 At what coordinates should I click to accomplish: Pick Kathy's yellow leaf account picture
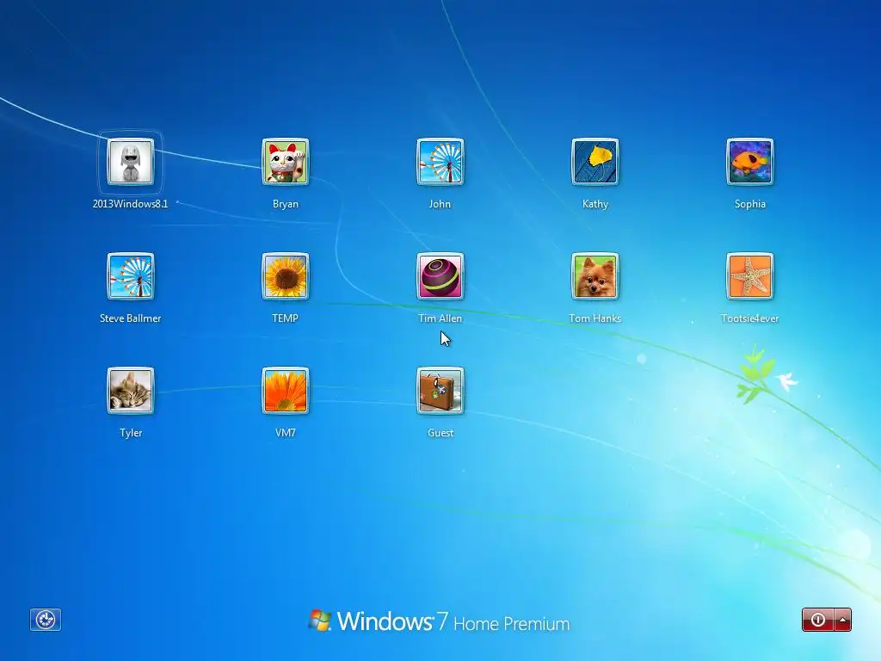click(595, 162)
